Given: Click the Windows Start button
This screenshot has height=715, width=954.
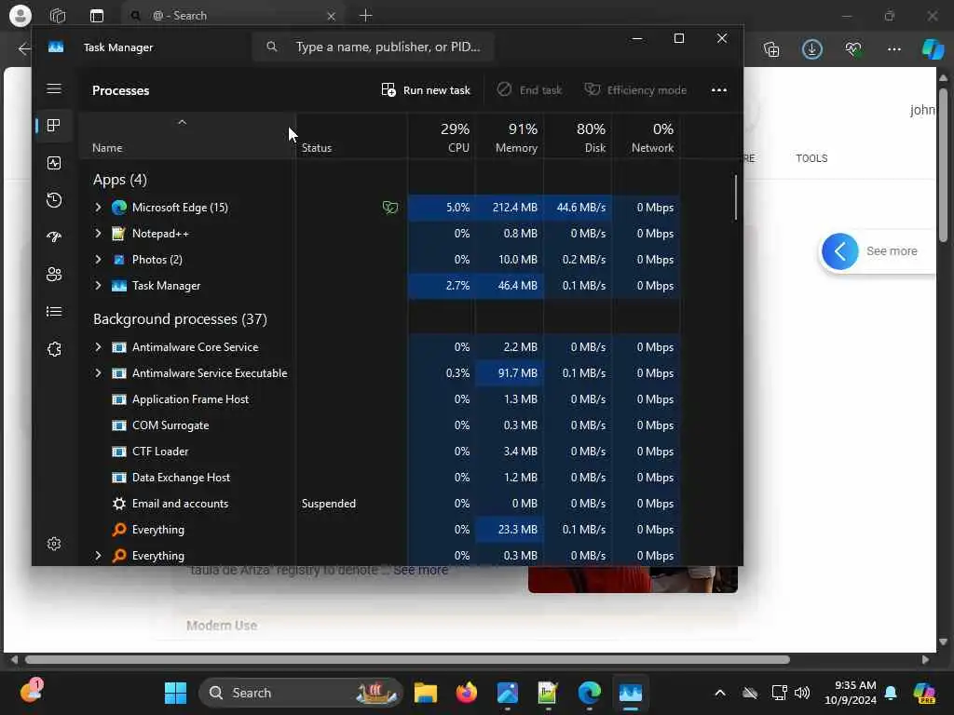Looking at the screenshot, I should (176, 693).
